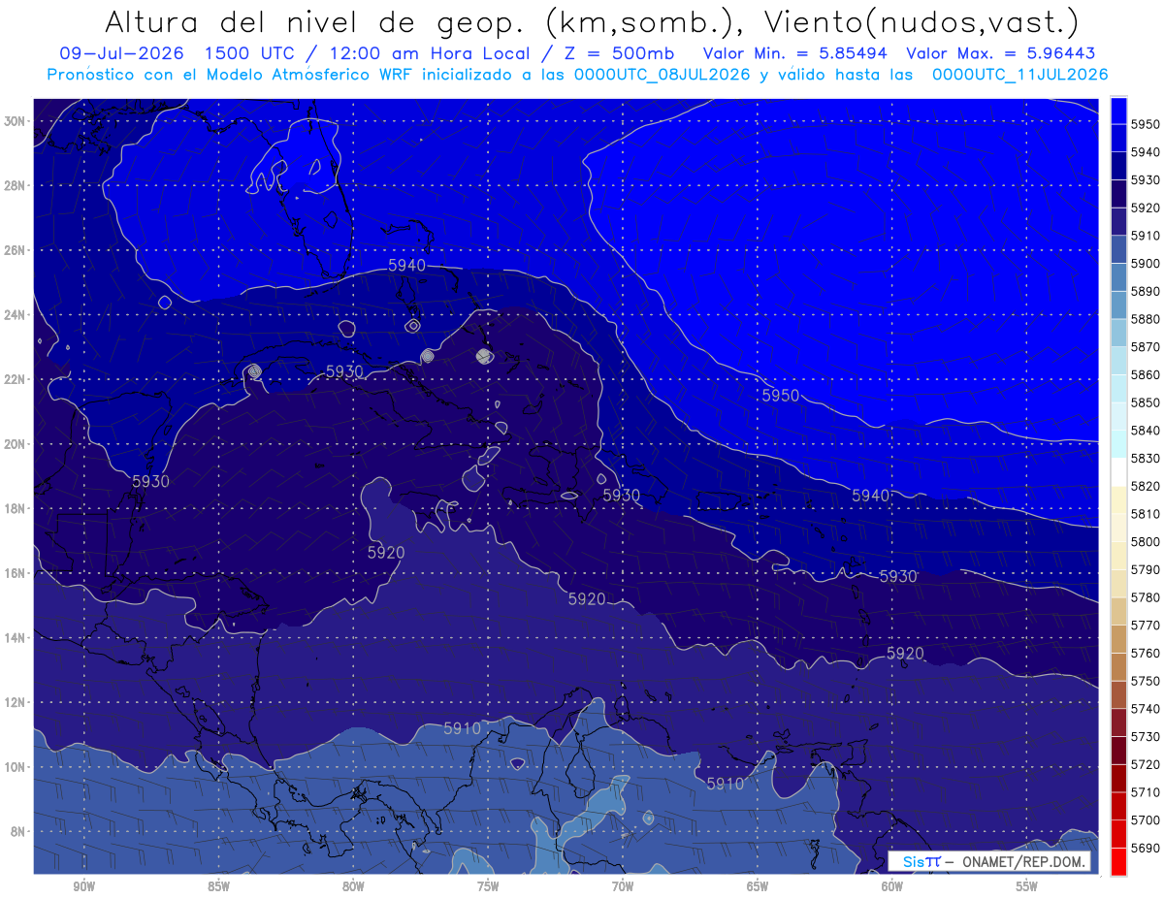Viewport: 1164px width, 899px height.
Task: Click the 10N latitude axis label
Action: 15,766
